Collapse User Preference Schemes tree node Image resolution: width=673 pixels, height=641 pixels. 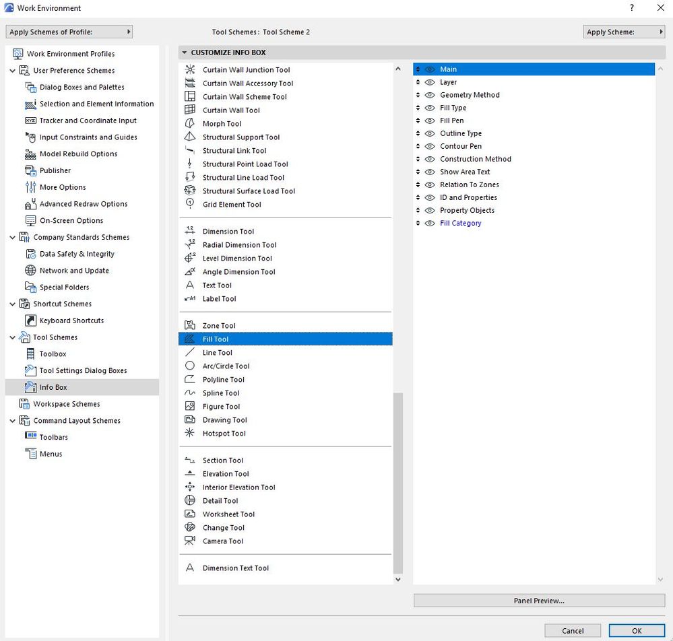(x=12, y=71)
